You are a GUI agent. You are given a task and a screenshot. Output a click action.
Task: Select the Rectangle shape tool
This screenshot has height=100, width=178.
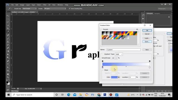point(8,71)
